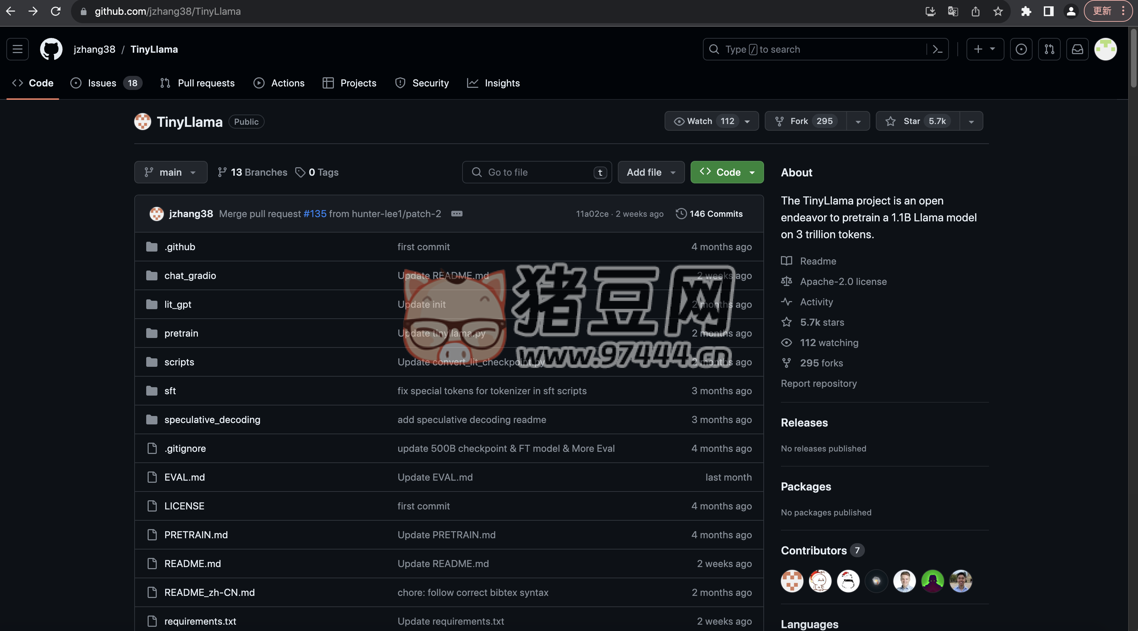Screen dimensions: 1138x631
Task: View the 0 Tags link
Action: click(317, 172)
